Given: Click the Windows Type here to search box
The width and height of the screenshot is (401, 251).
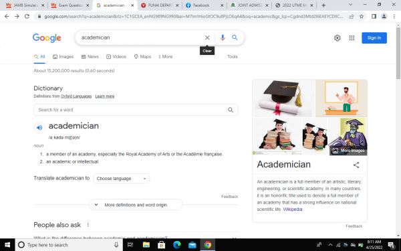Looking at the screenshot, I should (69, 245).
